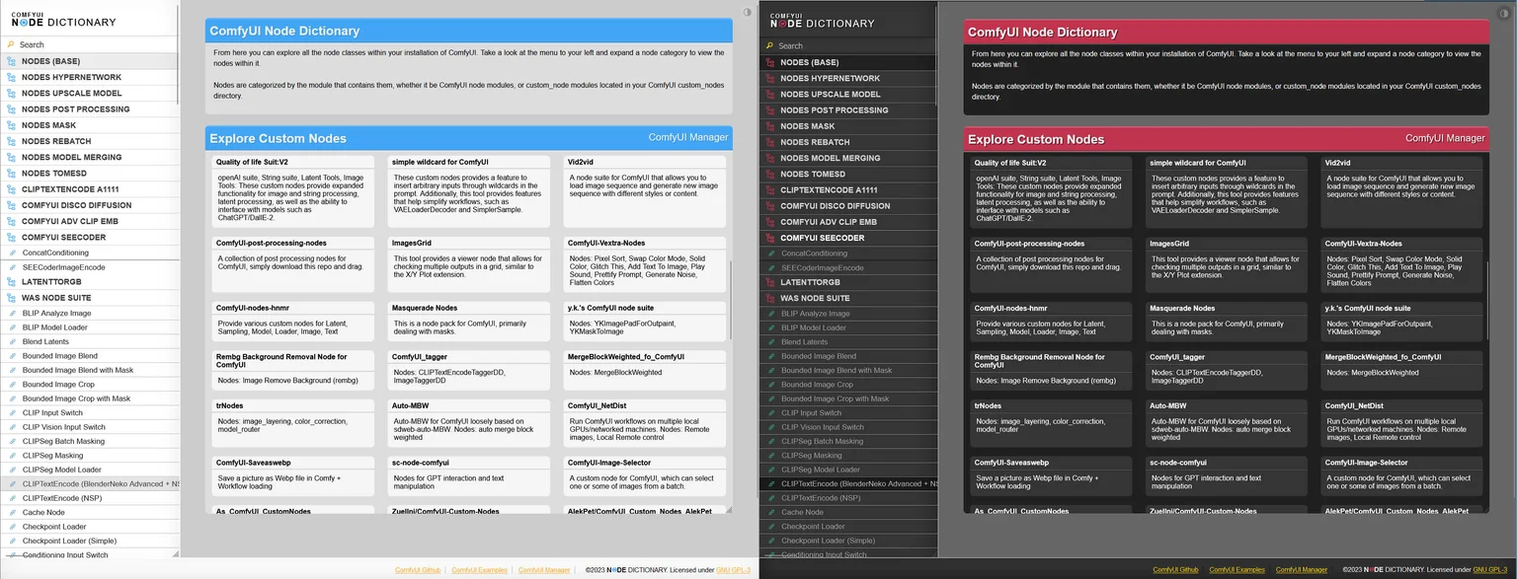The width and height of the screenshot is (1517, 579).
Task: Click NODES UPSCALE MODEL red tree icon, dark sidebar
Action: click(x=769, y=95)
